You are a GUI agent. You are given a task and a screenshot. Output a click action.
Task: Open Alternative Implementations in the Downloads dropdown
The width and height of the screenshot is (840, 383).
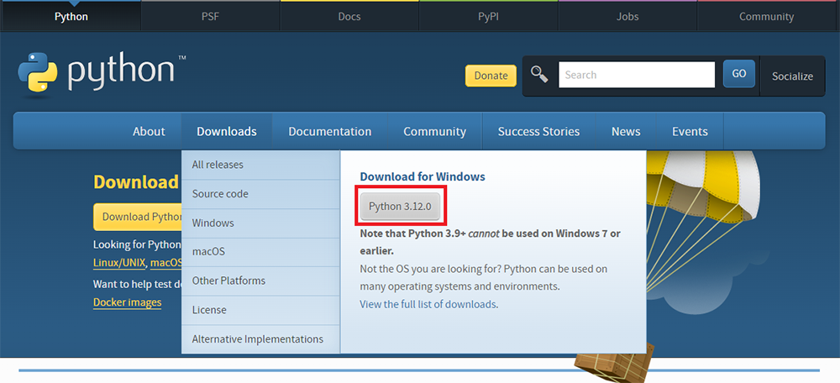pyautogui.click(x=260, y=339)
